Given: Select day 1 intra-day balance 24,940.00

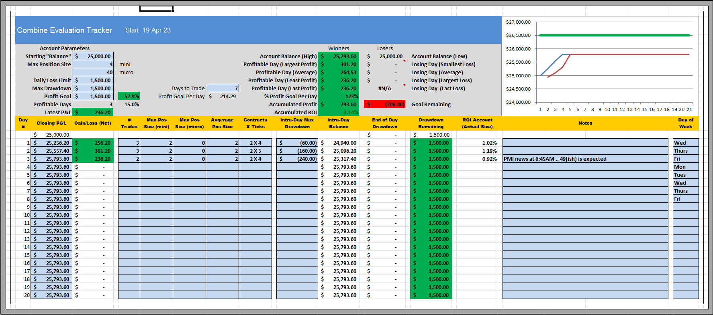Looking at the screenshot, I should [338, 143].
